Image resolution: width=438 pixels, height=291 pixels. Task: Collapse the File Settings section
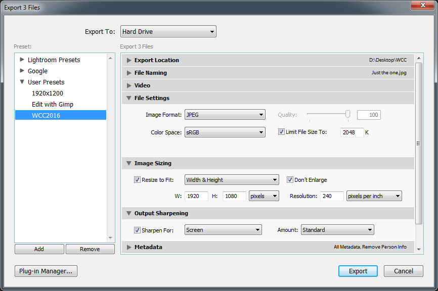(129, 98)
